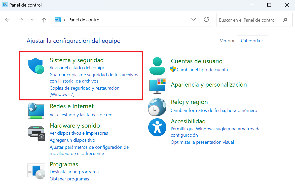
Task: Expand the address bar history chevron
Action: [x=193, y=20]
